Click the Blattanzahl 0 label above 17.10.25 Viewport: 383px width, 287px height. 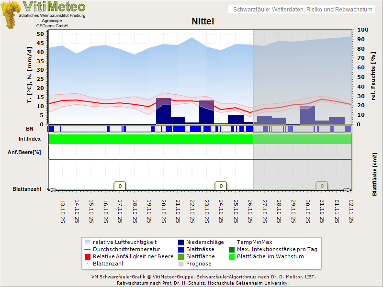120,186
